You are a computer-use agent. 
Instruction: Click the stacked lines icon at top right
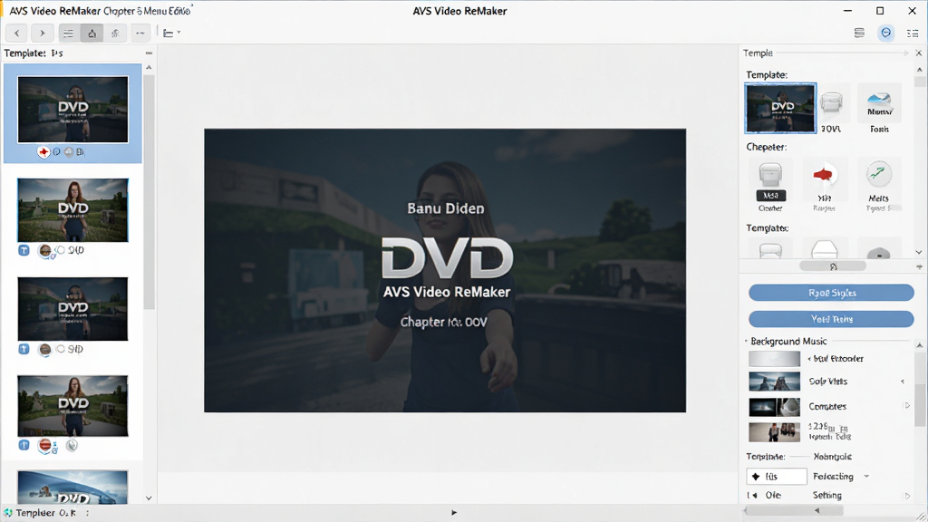859,34
